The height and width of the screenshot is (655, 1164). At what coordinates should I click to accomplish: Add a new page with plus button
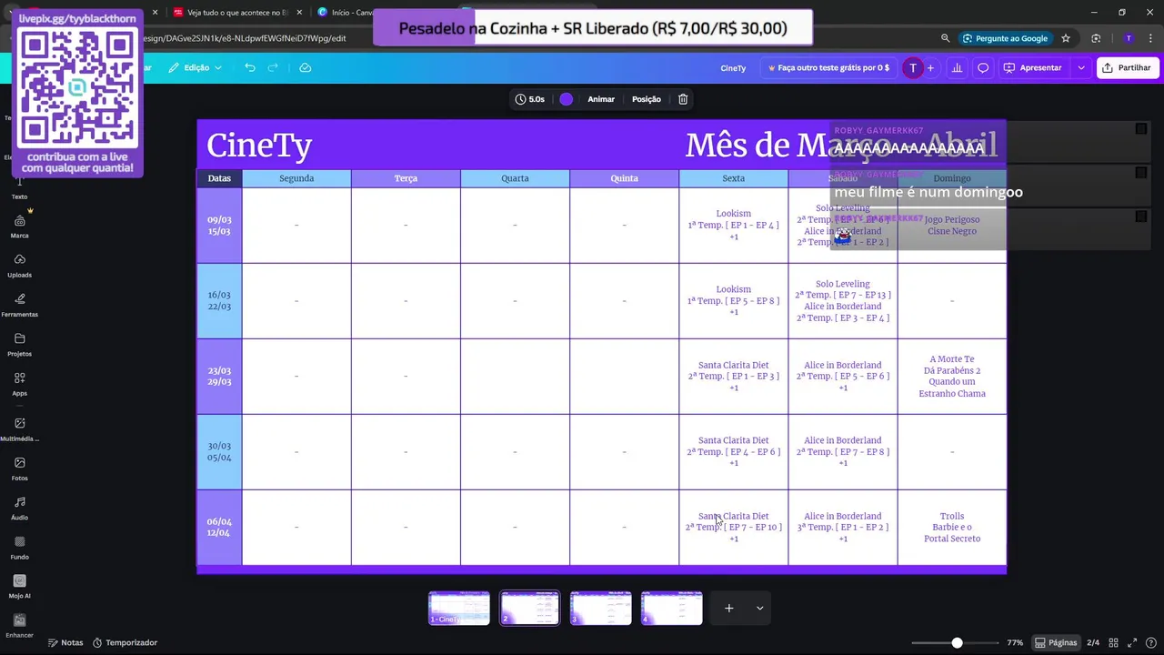tap(728, 608)
